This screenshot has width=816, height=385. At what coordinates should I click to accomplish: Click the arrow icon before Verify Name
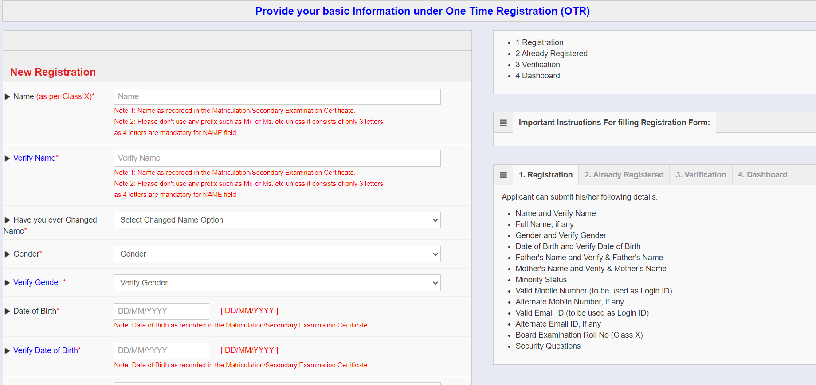click(7, 158)
